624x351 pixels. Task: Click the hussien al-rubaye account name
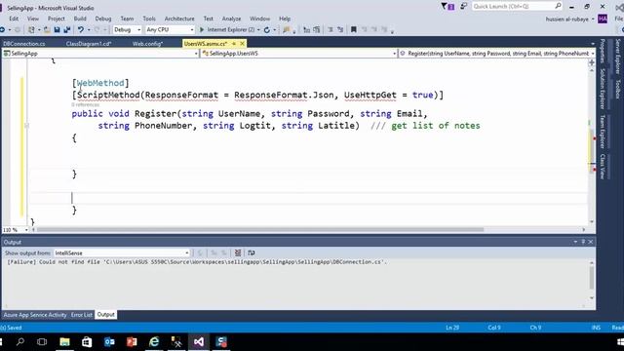567,19
